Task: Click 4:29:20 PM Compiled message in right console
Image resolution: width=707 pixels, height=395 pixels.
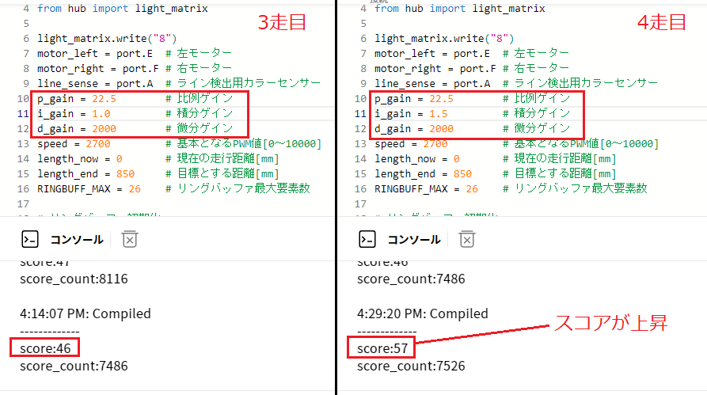Action: pyautogui.click(x=422, y=313)
